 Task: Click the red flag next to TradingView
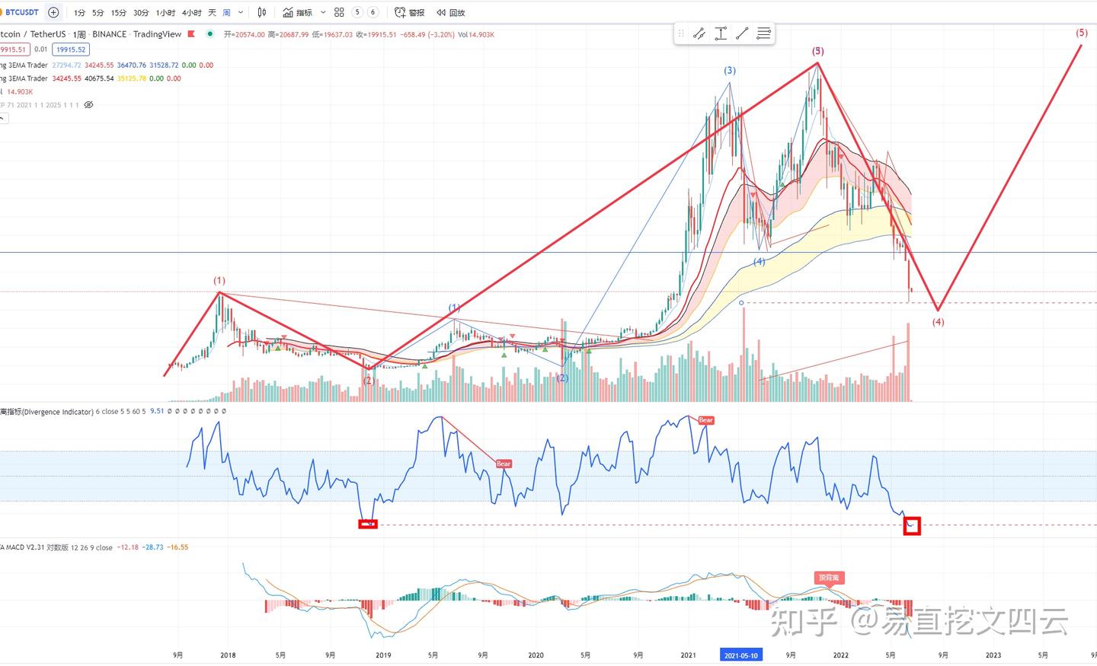point(191,33)
